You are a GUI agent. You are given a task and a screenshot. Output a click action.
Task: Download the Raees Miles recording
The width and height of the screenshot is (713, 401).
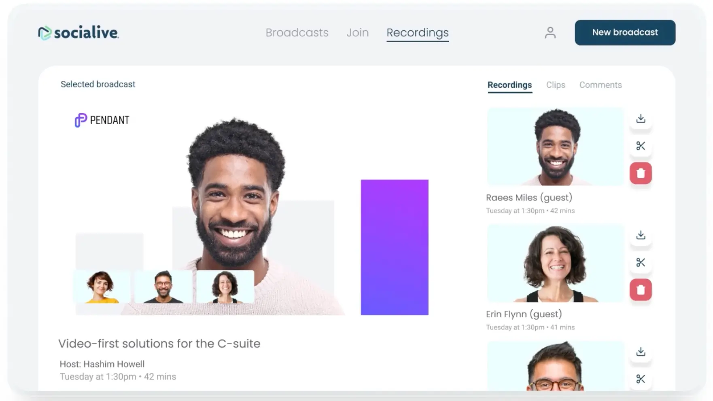tap(641, 118)
